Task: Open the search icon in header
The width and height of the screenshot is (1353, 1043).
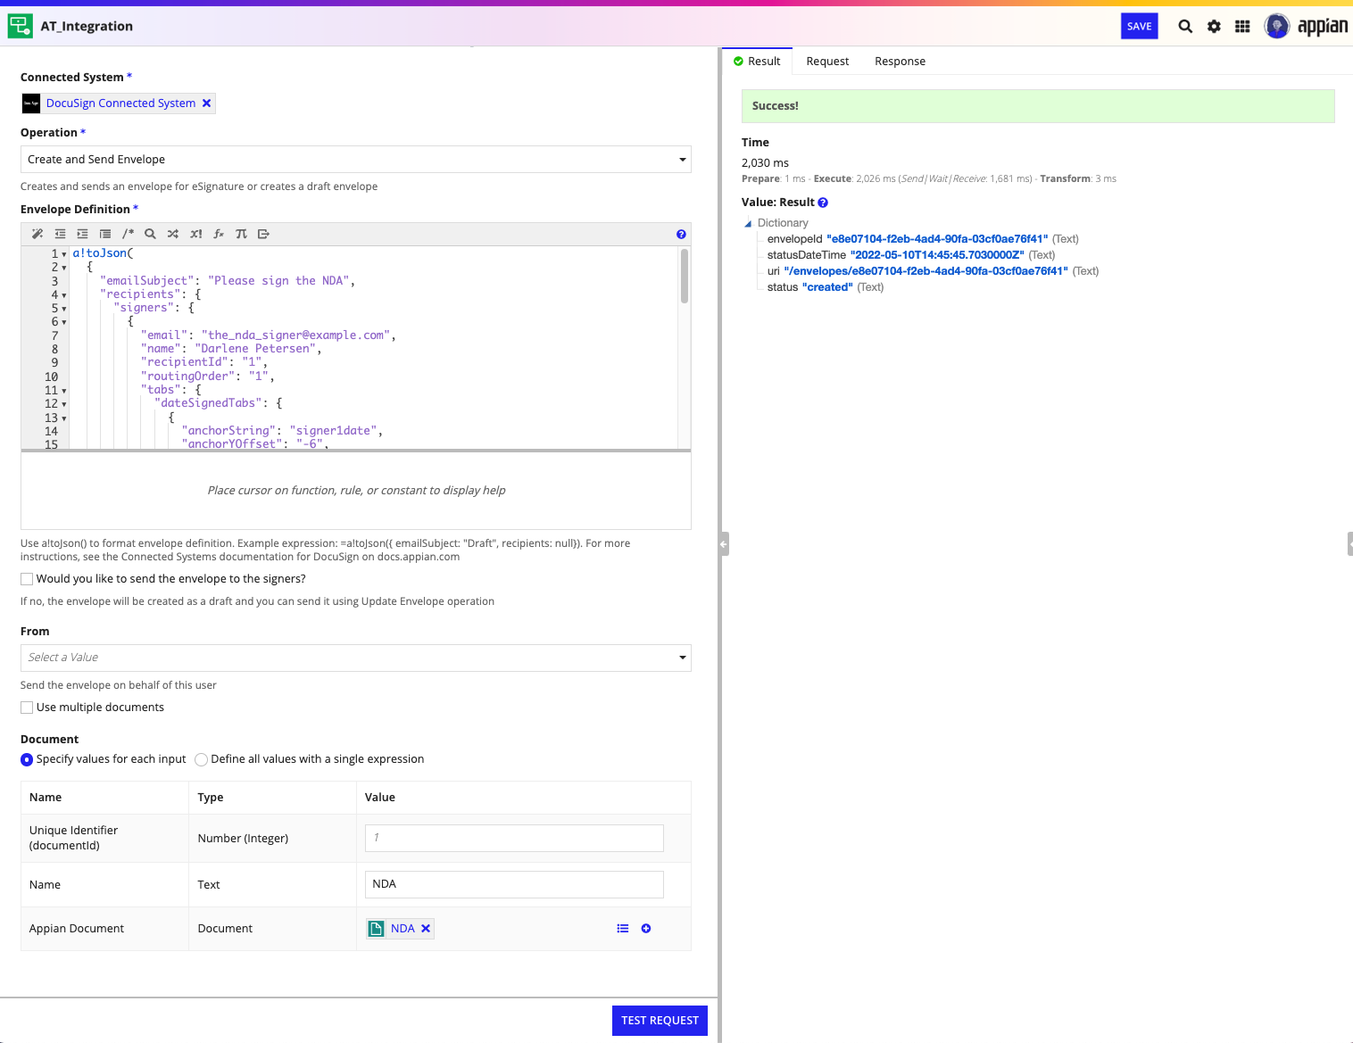Action: tap(1185, 27)
